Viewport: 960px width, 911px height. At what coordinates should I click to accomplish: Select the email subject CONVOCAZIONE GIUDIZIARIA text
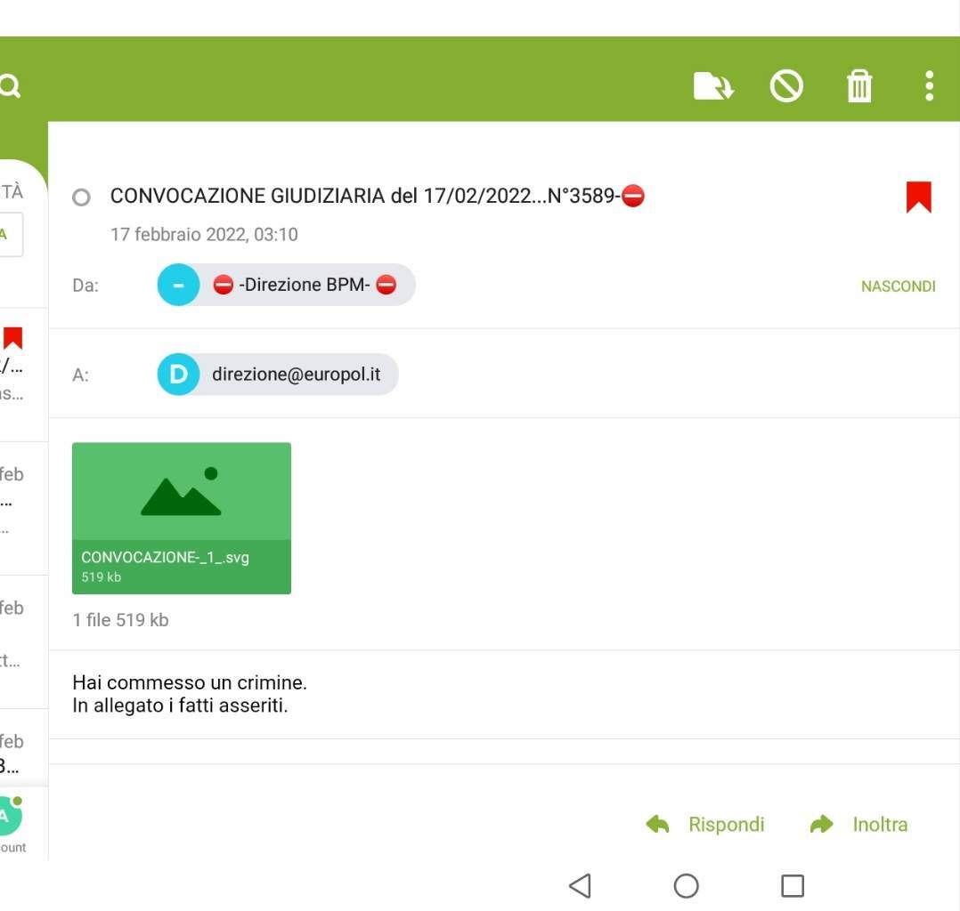tap(377, 196)
